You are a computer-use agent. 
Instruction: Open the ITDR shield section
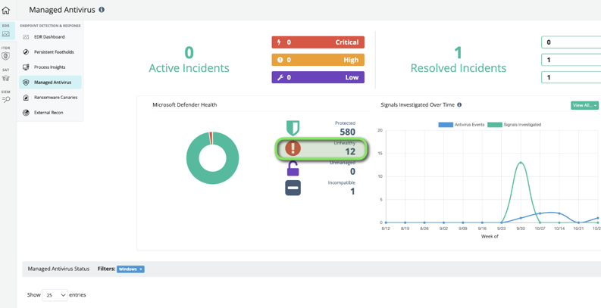point(6,54)
